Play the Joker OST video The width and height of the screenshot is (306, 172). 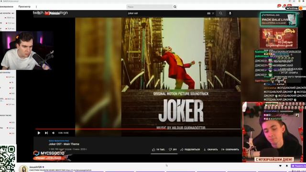point(39,133)
